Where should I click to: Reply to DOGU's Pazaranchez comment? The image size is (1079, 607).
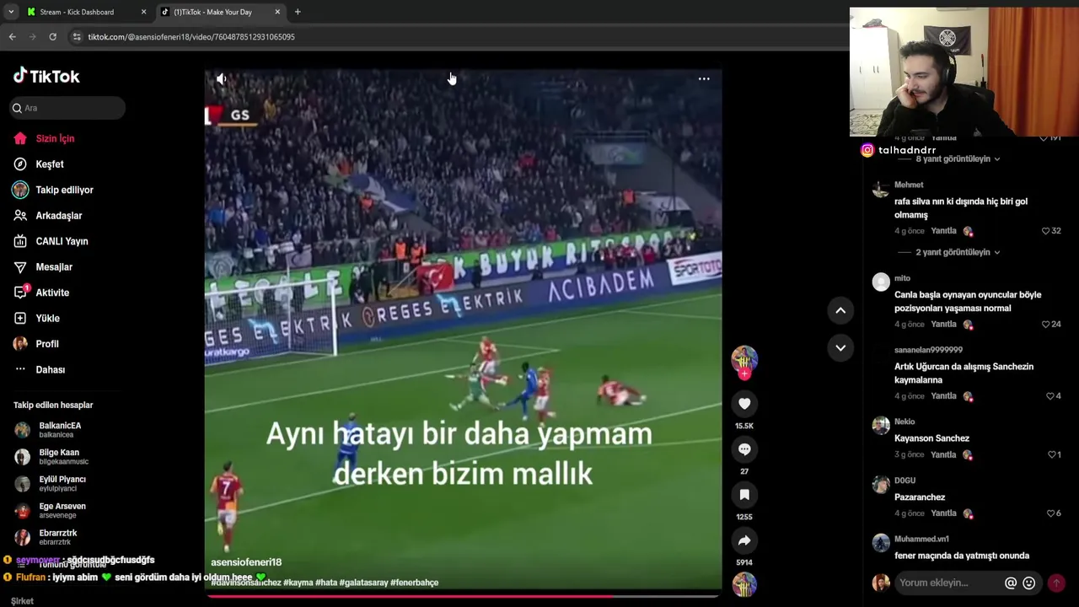coord(943,513)
